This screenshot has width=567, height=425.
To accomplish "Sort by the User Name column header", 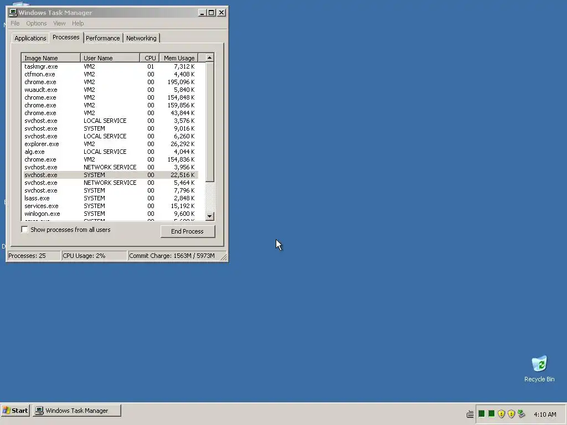I will pos(110,58).
